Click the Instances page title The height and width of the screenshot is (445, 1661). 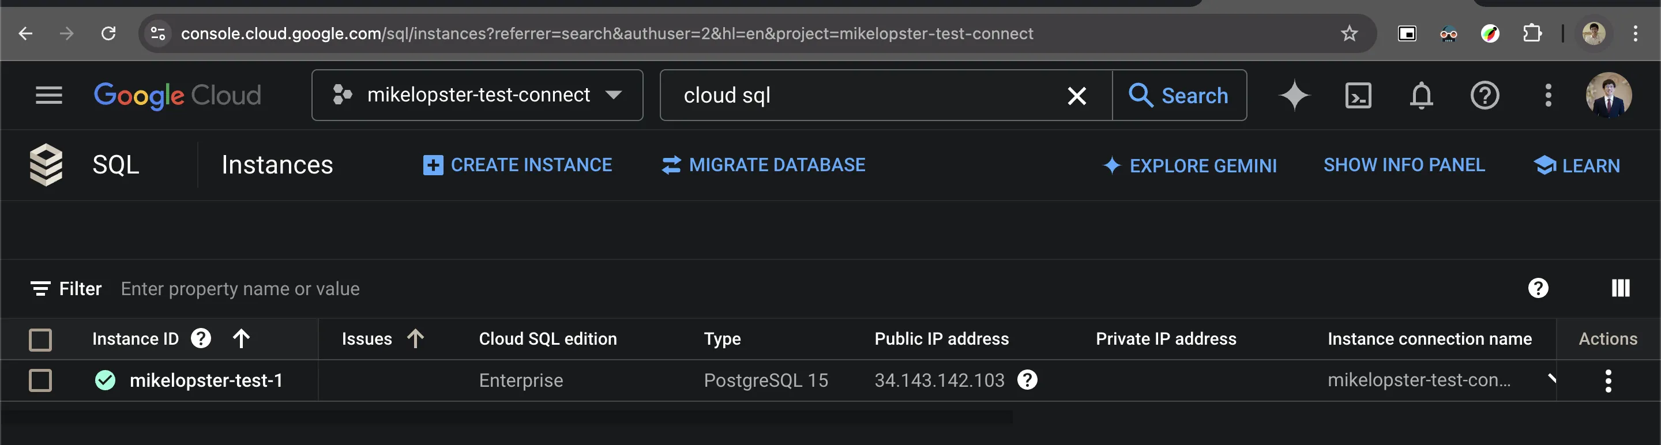point(277,165)
